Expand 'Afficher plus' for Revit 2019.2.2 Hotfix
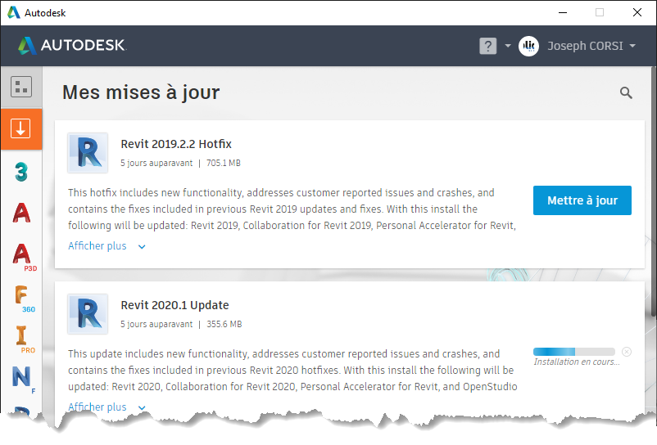657x445 pixels. [x=106, y=246]
